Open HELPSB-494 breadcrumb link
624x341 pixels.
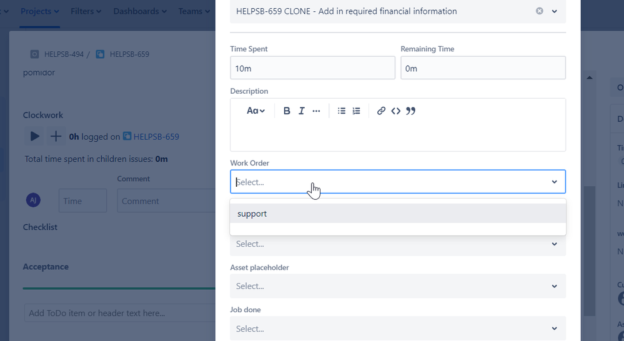pos(64,54)
